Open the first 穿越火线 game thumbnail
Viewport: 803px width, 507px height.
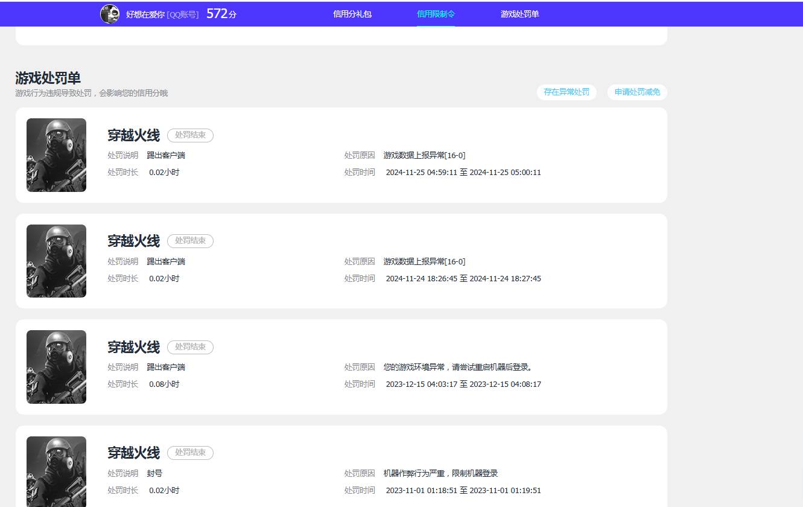[56, 155]
